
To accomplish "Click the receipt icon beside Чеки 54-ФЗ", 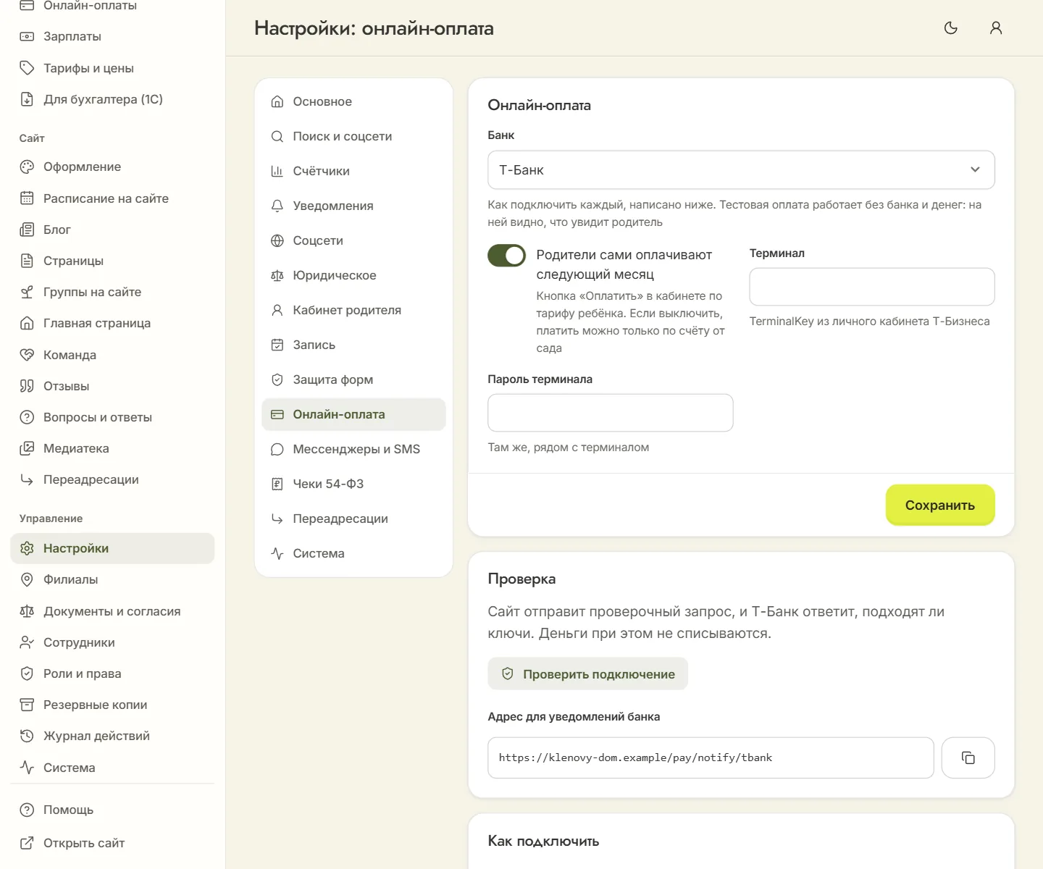I will pos(277,484).
